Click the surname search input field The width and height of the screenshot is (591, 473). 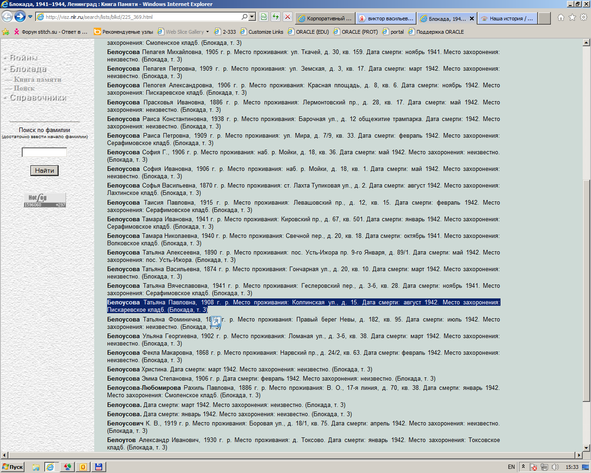[x=44, y=152]
